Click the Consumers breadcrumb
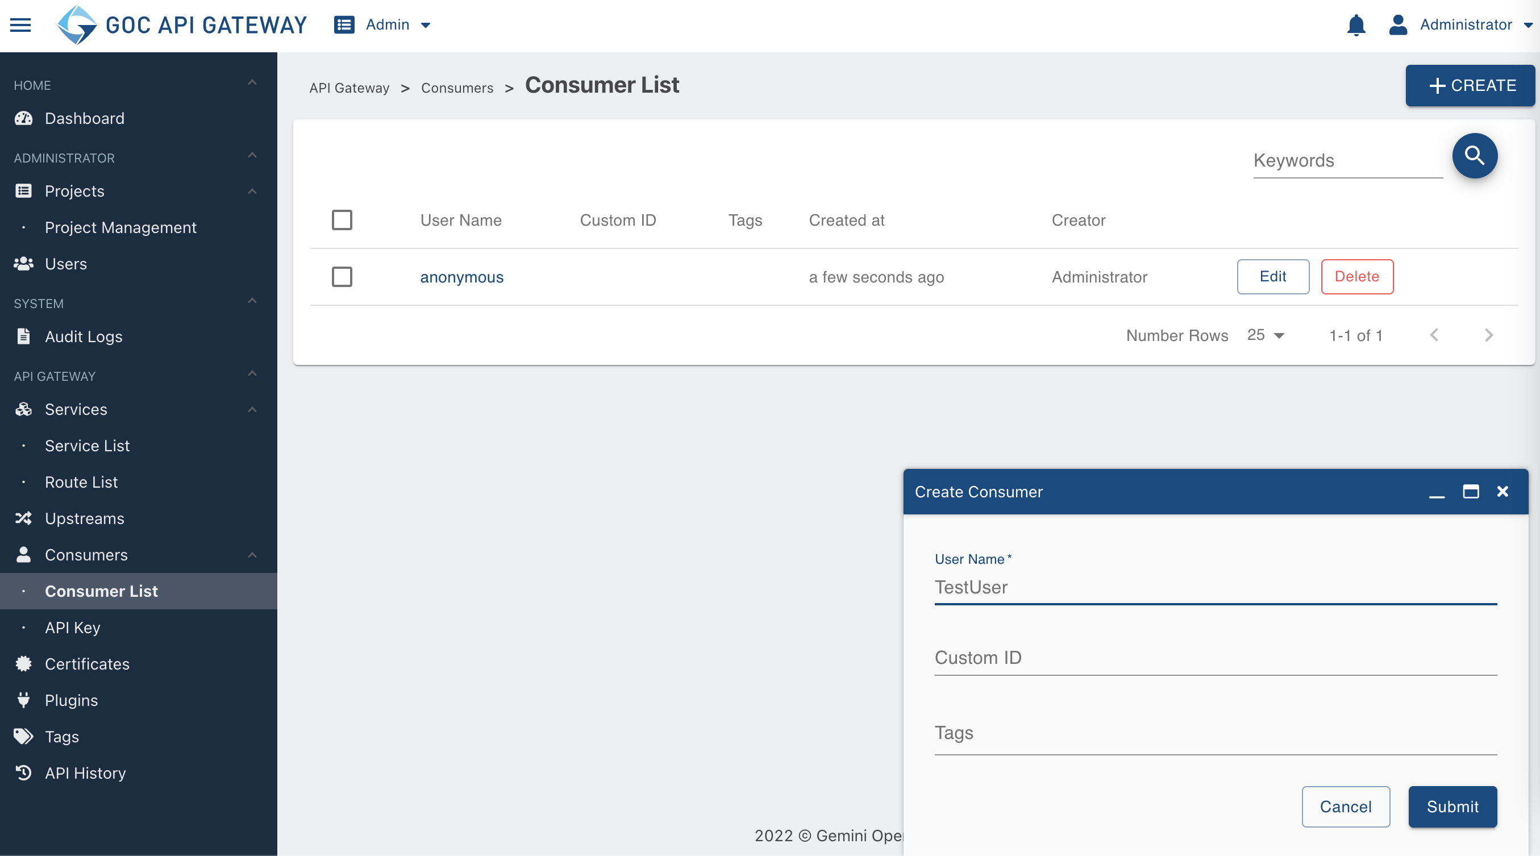The width and height of the screenshot is (1540, 856). click(x=457, y=88)
